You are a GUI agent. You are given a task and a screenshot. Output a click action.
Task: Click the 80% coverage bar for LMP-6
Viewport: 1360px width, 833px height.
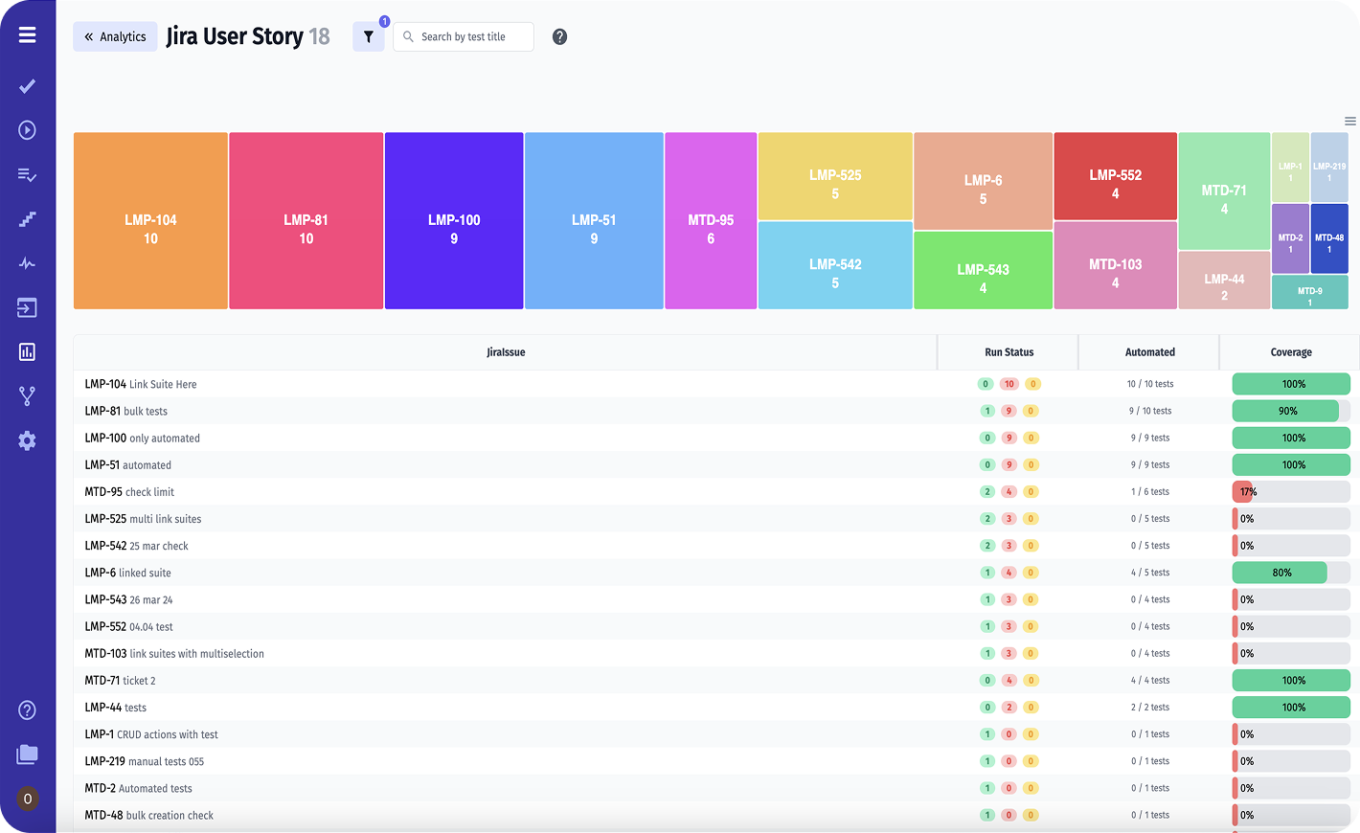pos(1281,573)
